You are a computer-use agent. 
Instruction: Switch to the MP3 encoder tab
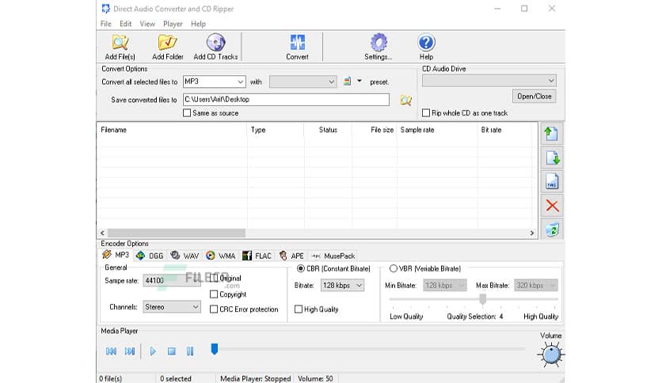(116, 255)
